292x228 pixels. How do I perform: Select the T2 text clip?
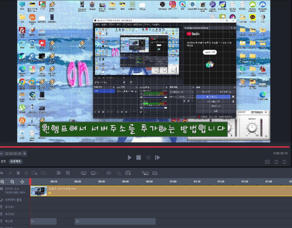tap(115, 221)
